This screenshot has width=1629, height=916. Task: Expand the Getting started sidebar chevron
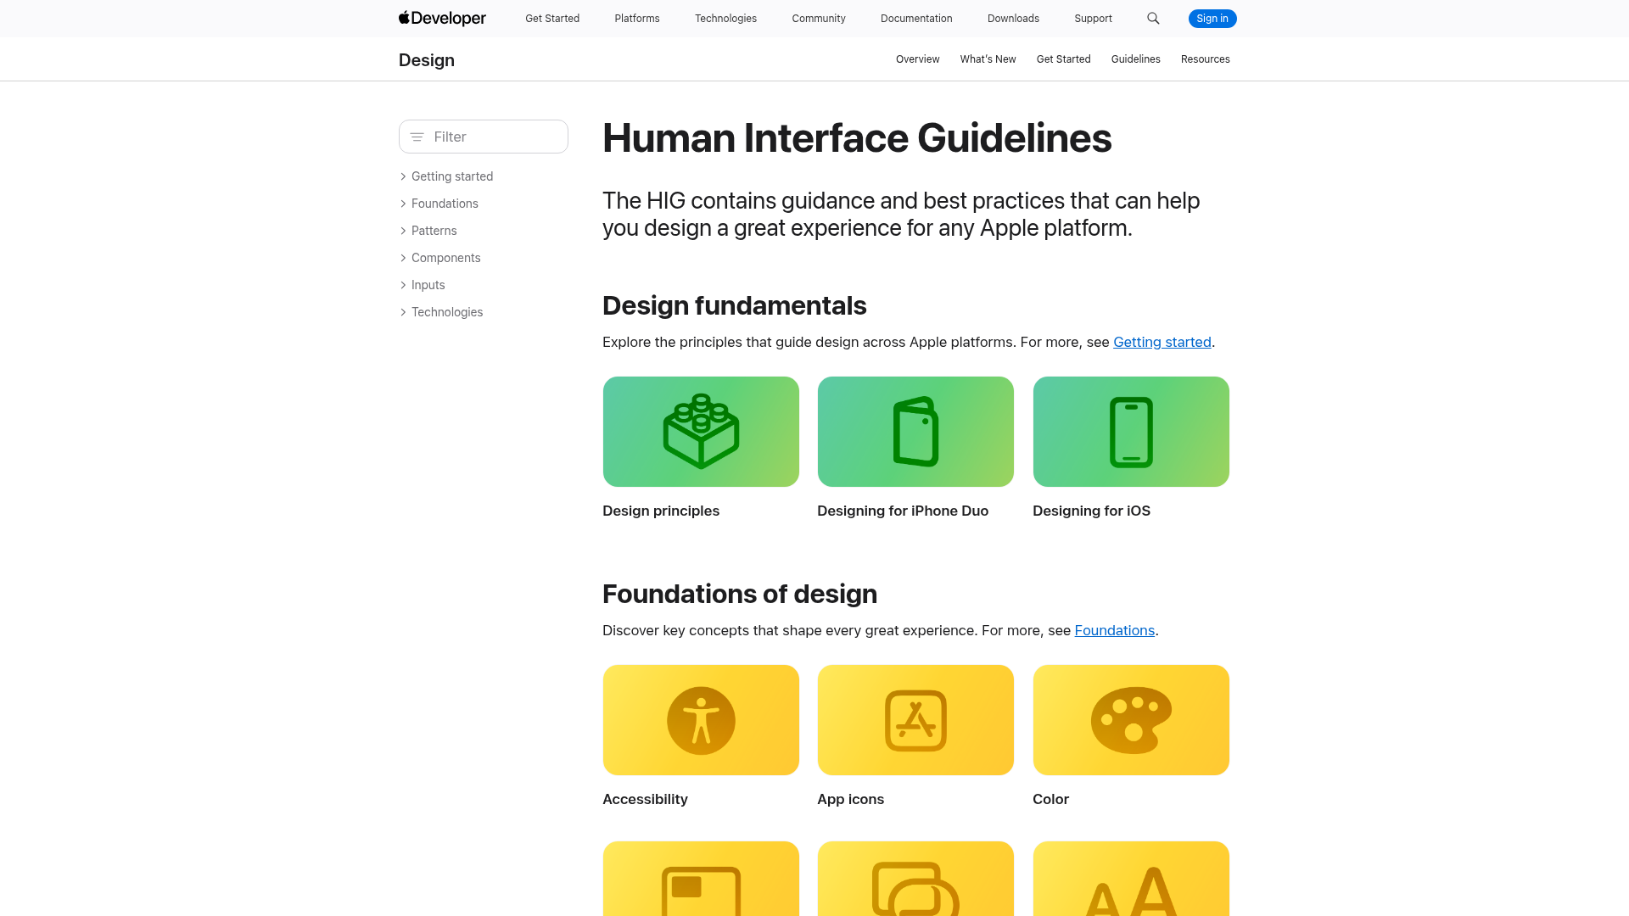403,176
